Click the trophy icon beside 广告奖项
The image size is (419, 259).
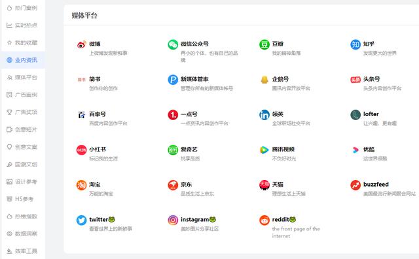tap(9, 112)
